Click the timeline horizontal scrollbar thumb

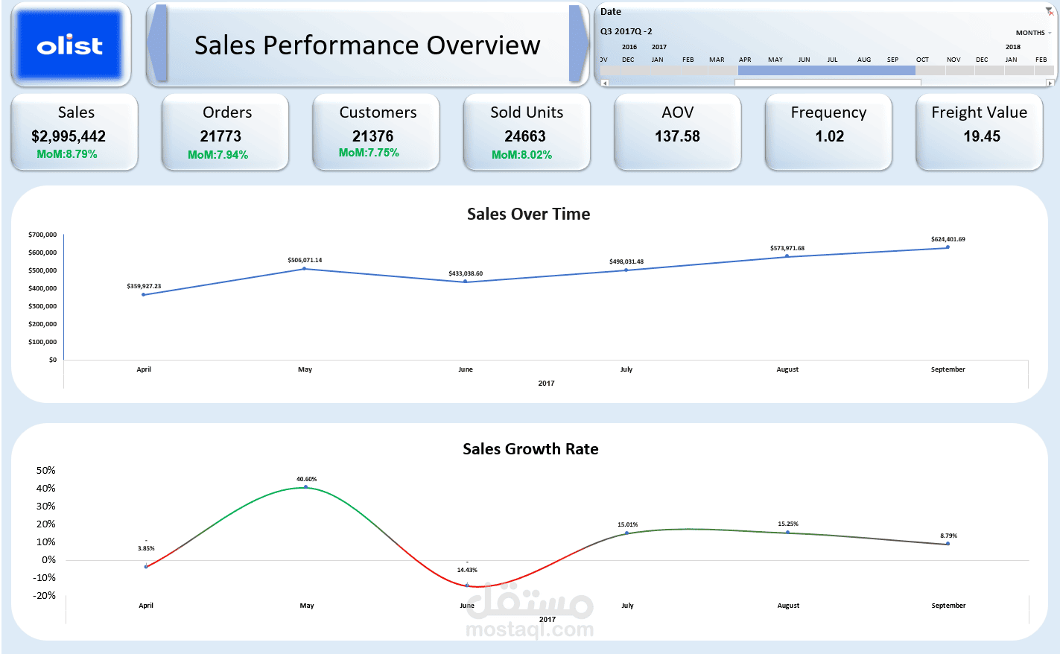pyautogui.click(x=828, y=83)
